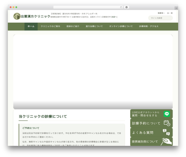Click the round icon right of the address bar
186x157 pixels.
pyautogui.click(x=126, y=7)
